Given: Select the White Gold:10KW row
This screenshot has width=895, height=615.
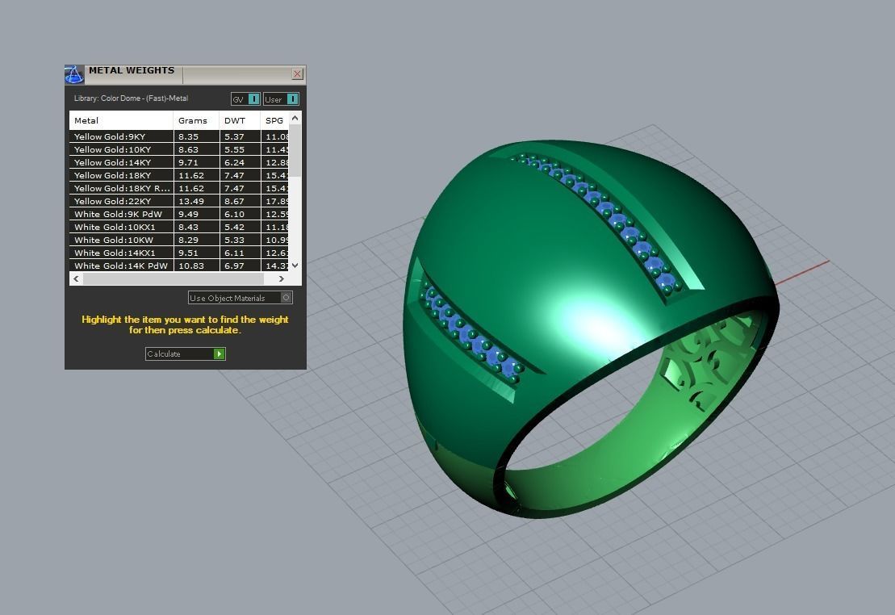Looking at the screenshot, I should (x=178, y=240).
